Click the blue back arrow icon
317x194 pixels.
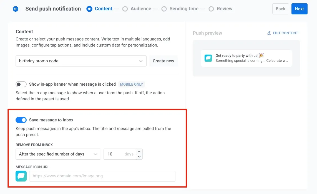click(16, 9)
